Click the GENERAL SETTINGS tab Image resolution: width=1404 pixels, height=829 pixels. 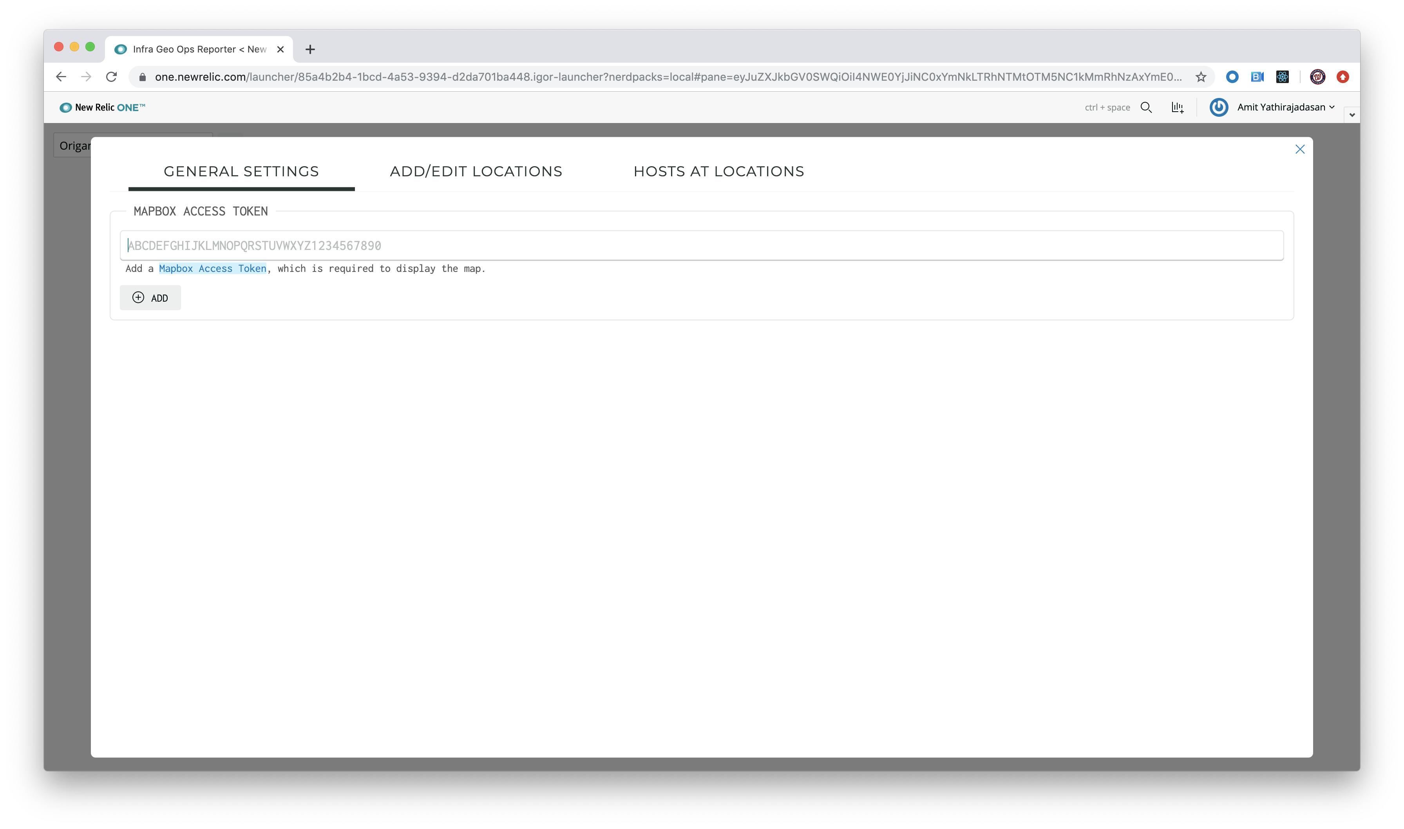coord(241,171)
